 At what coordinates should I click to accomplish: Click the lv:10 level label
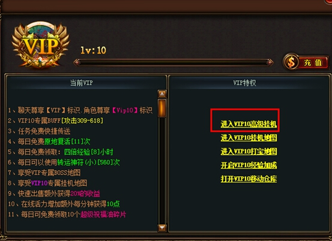point(94,50)
